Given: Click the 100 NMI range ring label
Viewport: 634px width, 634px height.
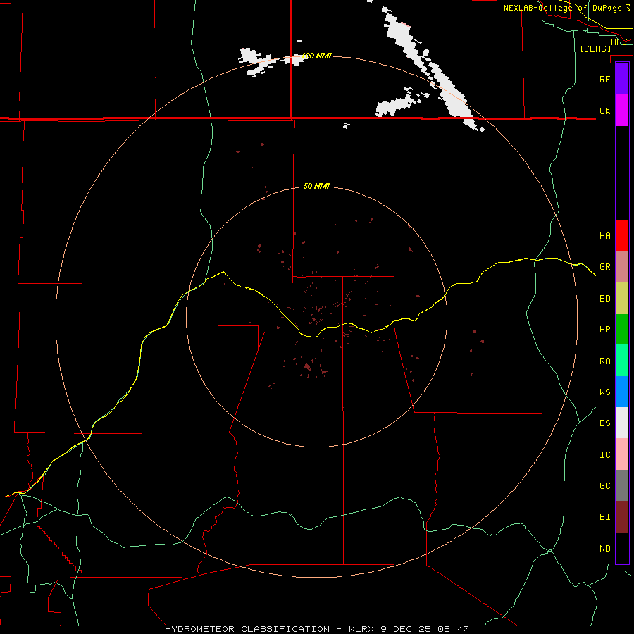Looking at the screenshot, I should pyautogui.click(x=316, y=56).
